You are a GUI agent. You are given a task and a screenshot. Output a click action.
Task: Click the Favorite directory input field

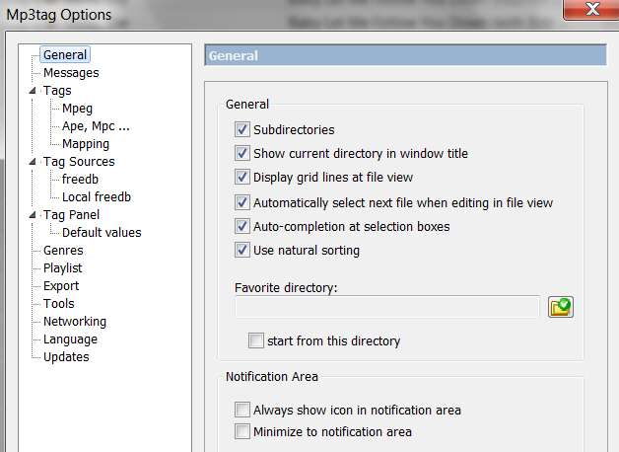(x=387, y=307)
